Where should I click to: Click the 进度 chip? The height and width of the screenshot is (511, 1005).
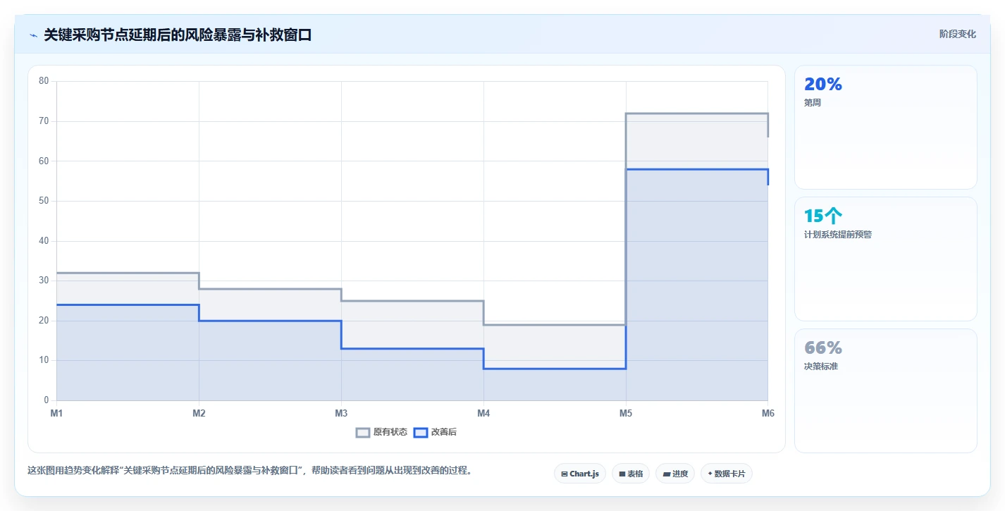pyautogui.click(x=675, y=474)
